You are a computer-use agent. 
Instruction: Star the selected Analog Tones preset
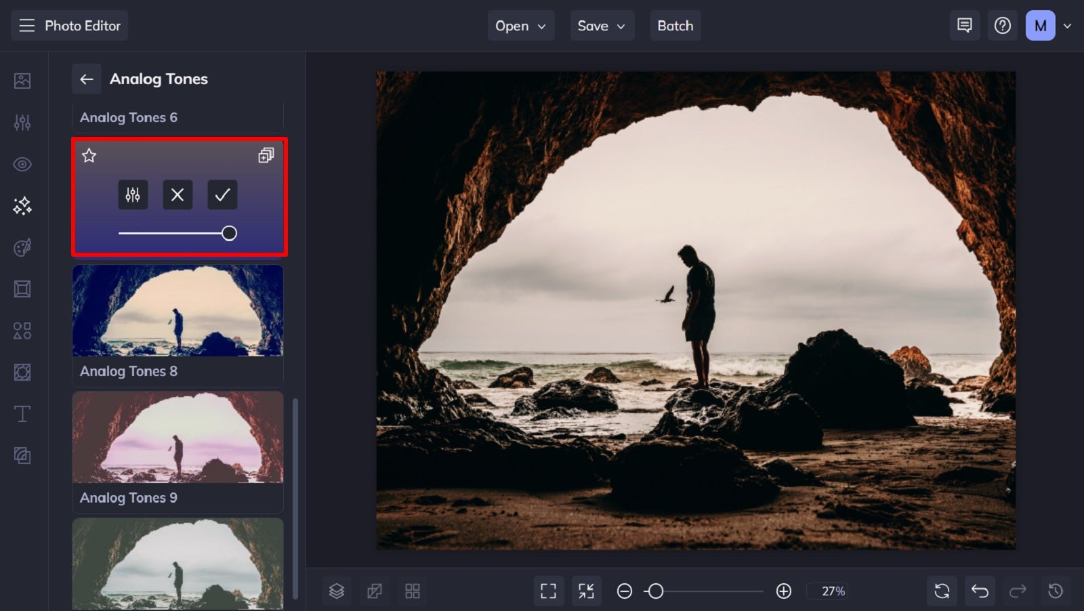coord(89,156)
